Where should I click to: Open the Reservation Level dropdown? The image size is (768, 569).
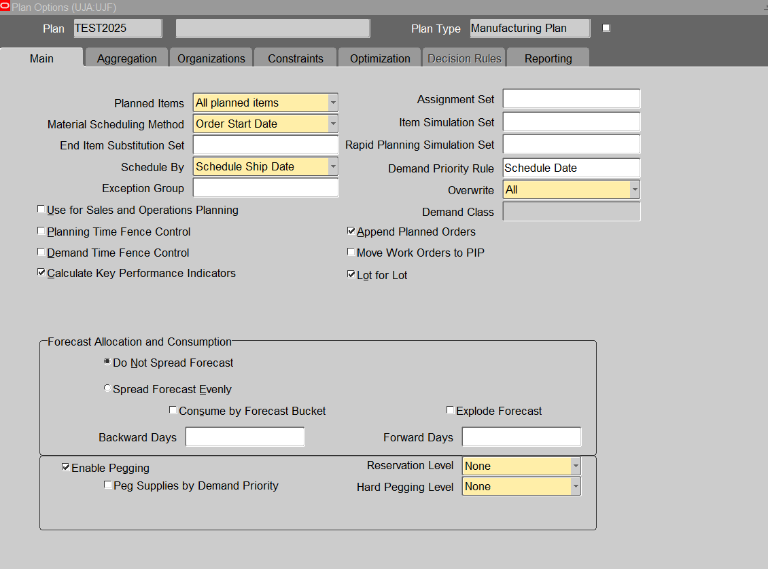pos(576,466)
